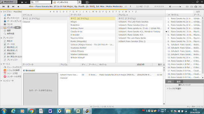Adjust the volume slider
This screenshot has height=114, width=204.
[x=176, y=7]
